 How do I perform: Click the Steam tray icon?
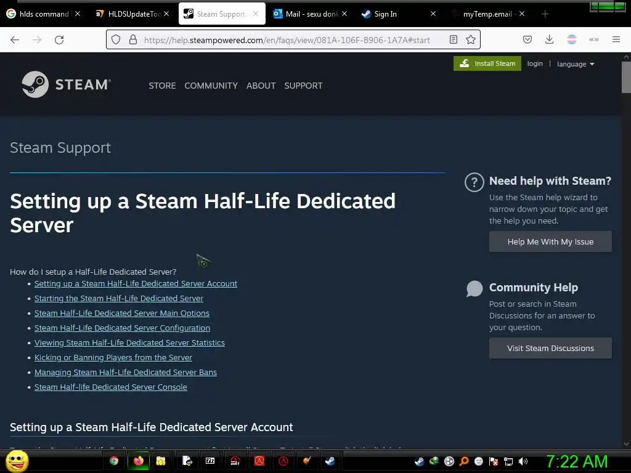coord(419,461)
